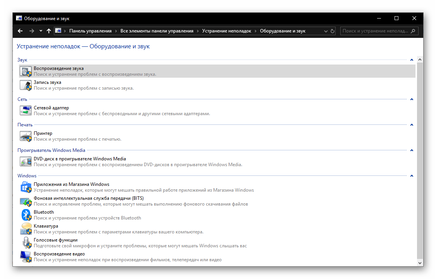Click the Printer troubleshooter icon
Image resolution: width=436 pixels, height=279 pixels.
tap(26, 136)
